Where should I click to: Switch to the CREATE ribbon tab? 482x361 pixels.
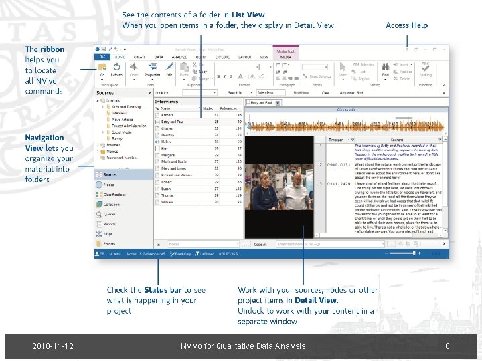(139, 57)
